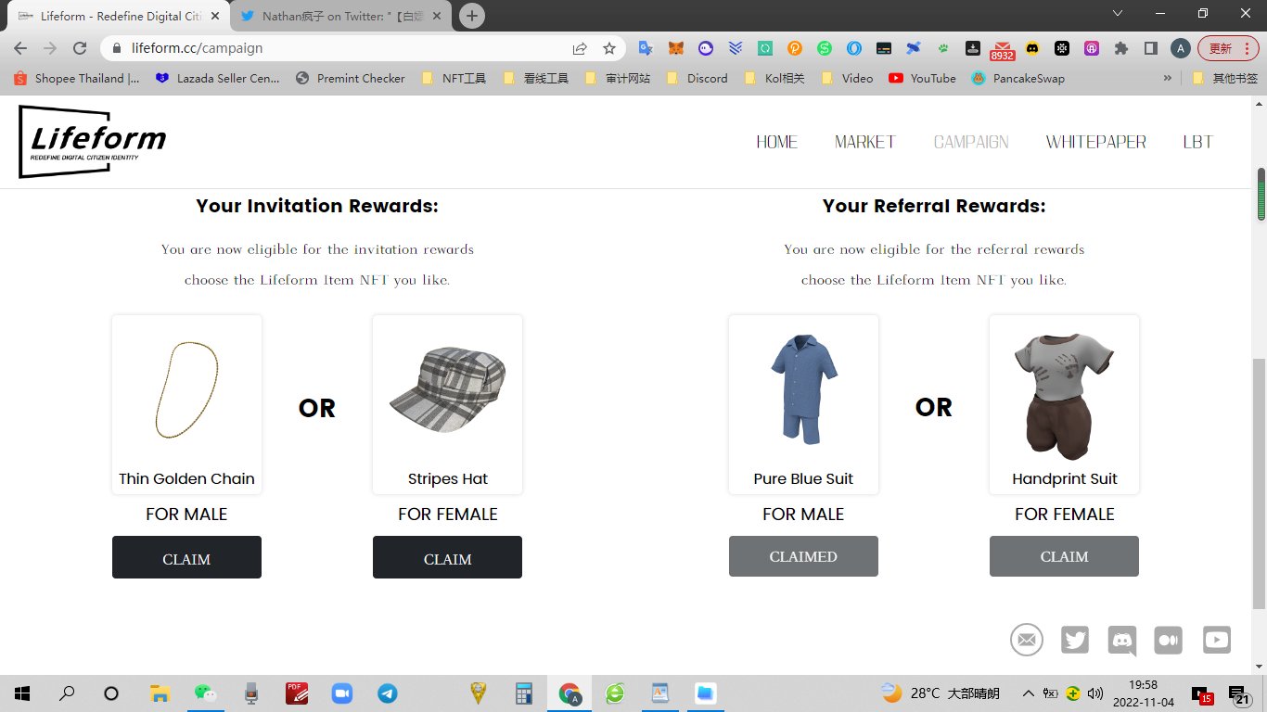Image resolution: width=1267 pixels, height=712 pixels.
Task: Select the Thin Golden Chain item image
Action: click(186, 390)
